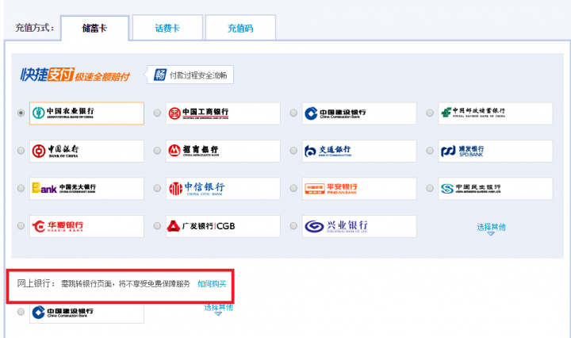Image resolution: width=571 pixels, height=338 pixels.
Task: Switch to the 话费卡 tab
Action: [x=167, y=28]
